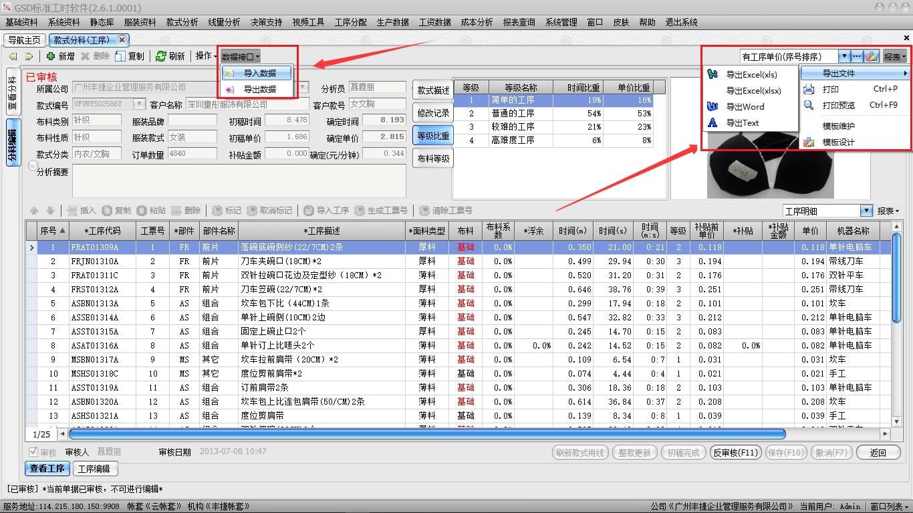The height and width of the screenshot is (513, 913).
Task: Select the 查看分科 vertical tab
Action: coord(13,92)
